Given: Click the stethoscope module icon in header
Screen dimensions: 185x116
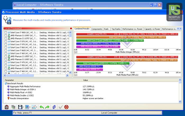Looking at the screenshot, I should (7, 20).
